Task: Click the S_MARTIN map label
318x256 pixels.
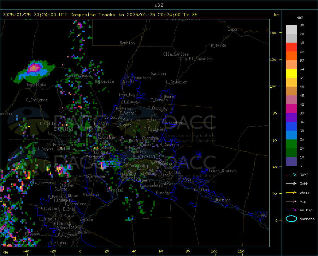Action: tap(146, 157)
